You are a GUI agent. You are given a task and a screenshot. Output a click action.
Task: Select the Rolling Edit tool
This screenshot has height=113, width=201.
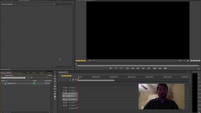tap(55, 81)
